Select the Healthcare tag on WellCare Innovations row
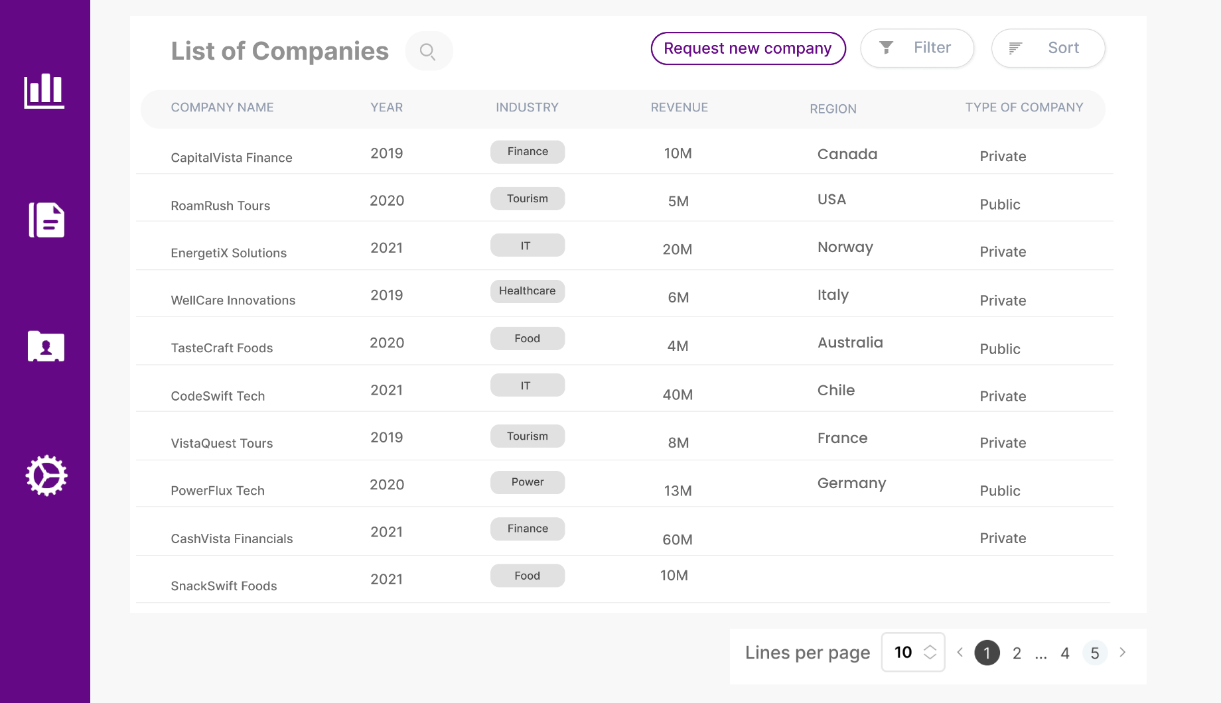This screenshot has width=1221, height=703. pos(527,290)
